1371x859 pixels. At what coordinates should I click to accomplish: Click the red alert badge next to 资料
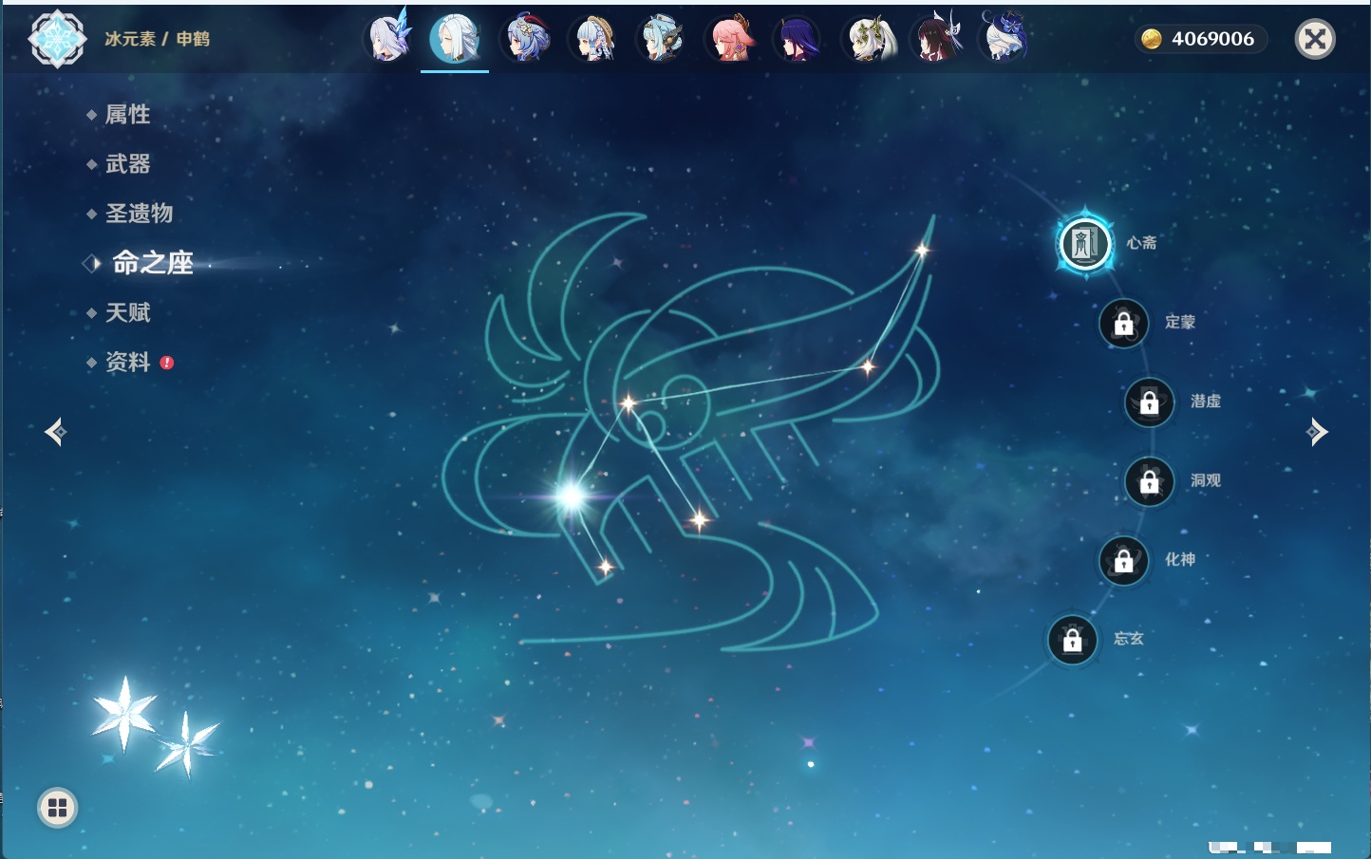(x=167, y=363)
